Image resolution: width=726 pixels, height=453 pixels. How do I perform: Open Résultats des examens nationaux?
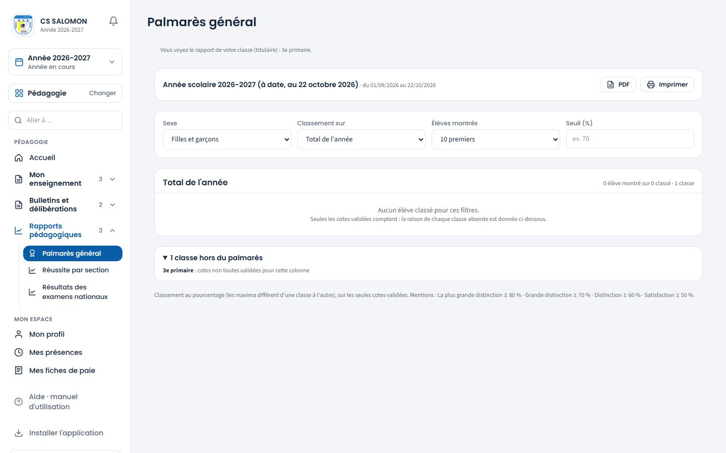click(73, 292)
